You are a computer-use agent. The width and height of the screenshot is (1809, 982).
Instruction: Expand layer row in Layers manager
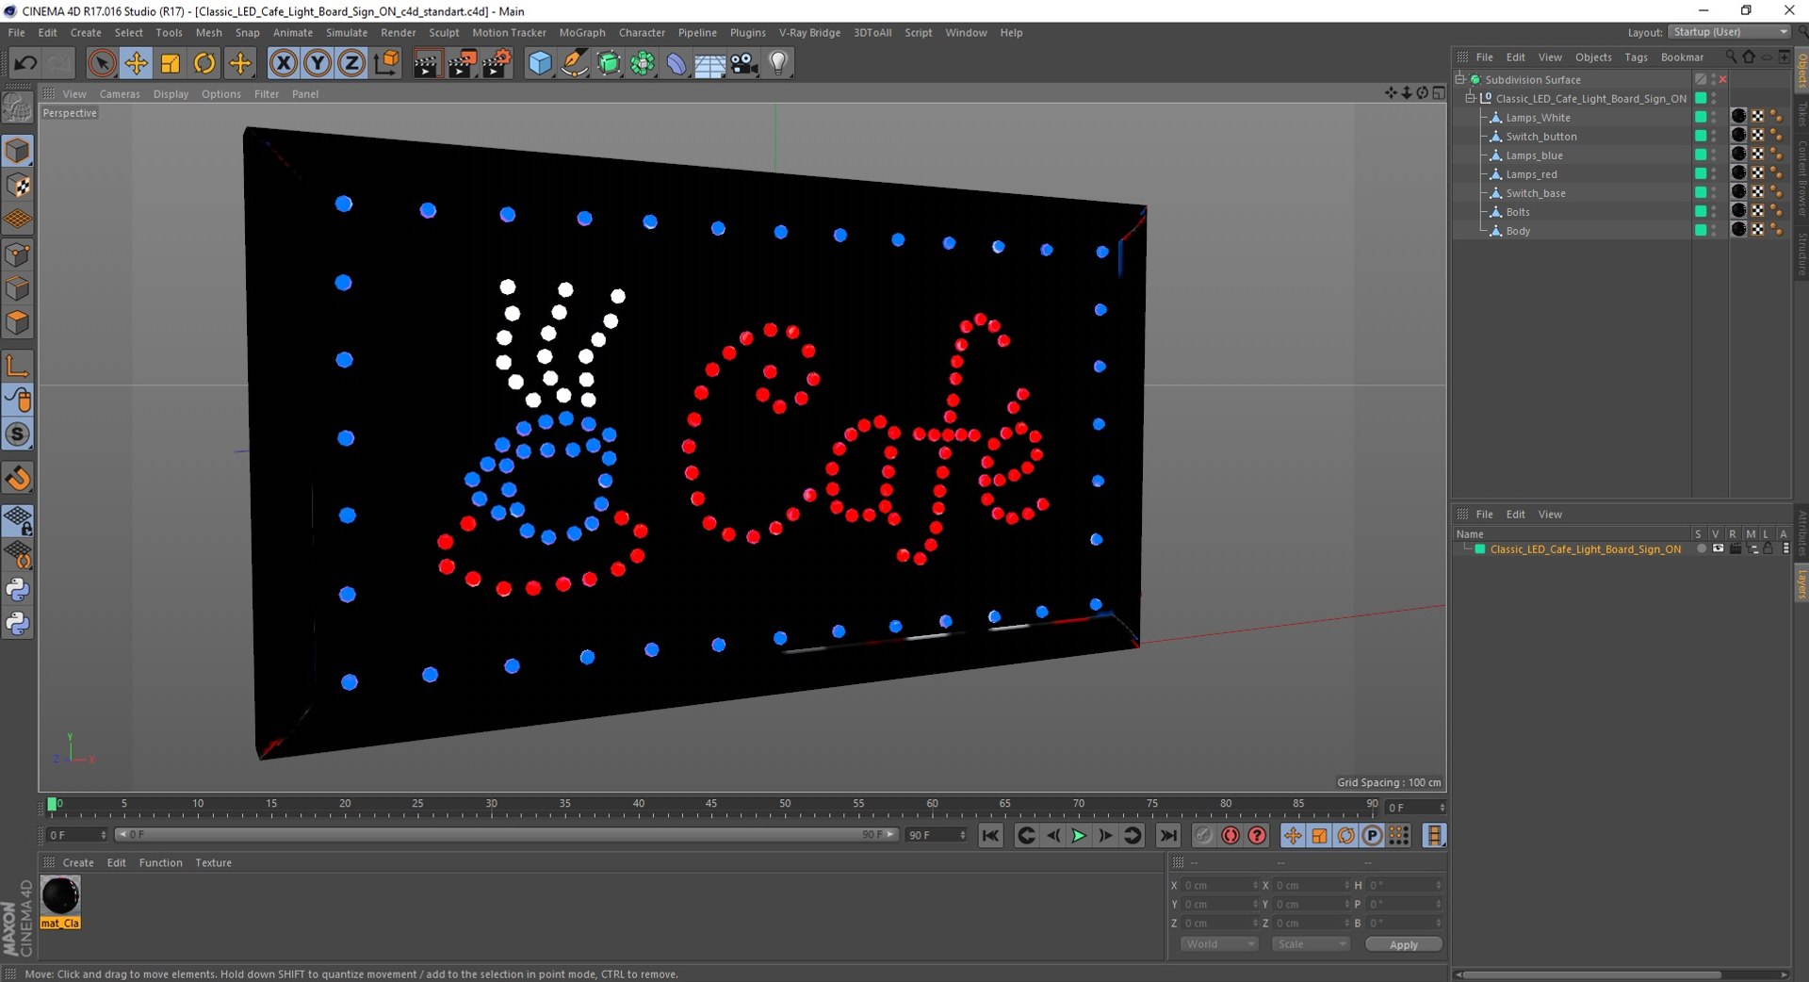[x=1467, y=548]
